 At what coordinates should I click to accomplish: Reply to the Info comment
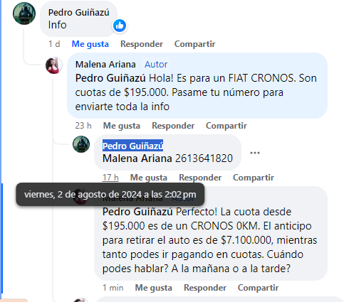pyautogui.click(x=142, y=44)
